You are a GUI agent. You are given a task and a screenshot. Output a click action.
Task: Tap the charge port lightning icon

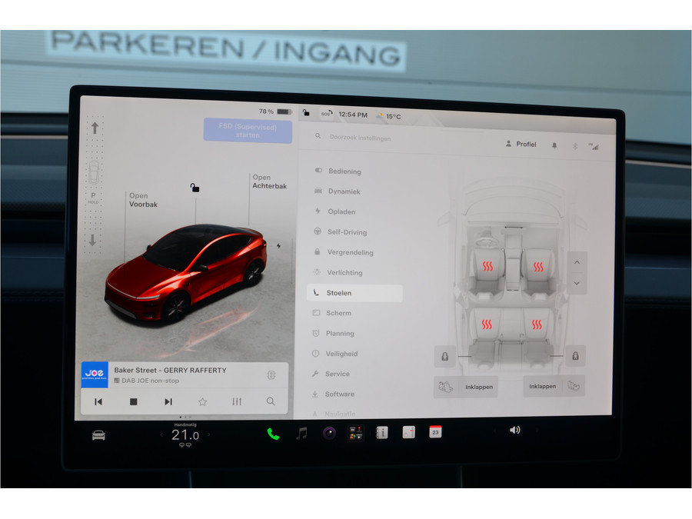[x=278, y=246]
